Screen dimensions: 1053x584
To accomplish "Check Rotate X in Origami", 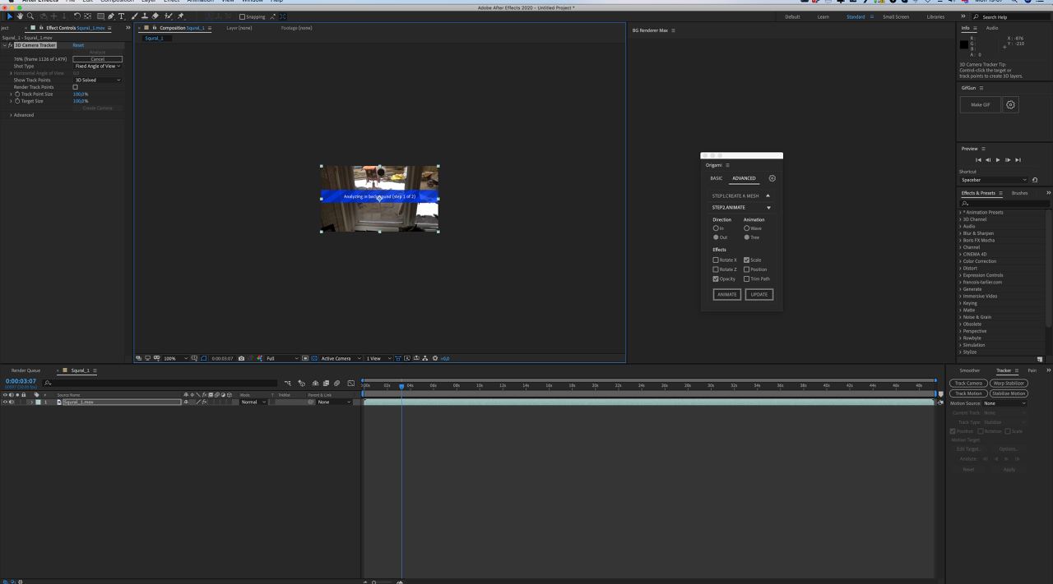I will click(x=716, y=260).
